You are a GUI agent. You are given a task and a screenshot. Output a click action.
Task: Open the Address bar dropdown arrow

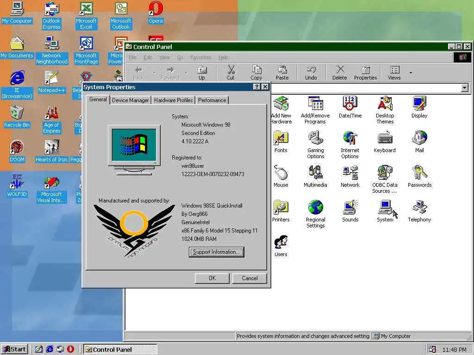[465, 88]
